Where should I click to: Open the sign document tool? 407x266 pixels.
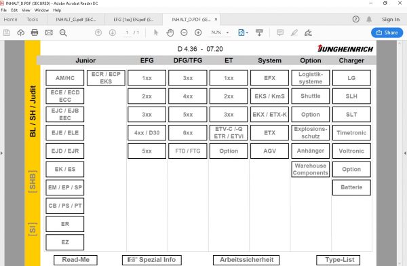[308, 33]
